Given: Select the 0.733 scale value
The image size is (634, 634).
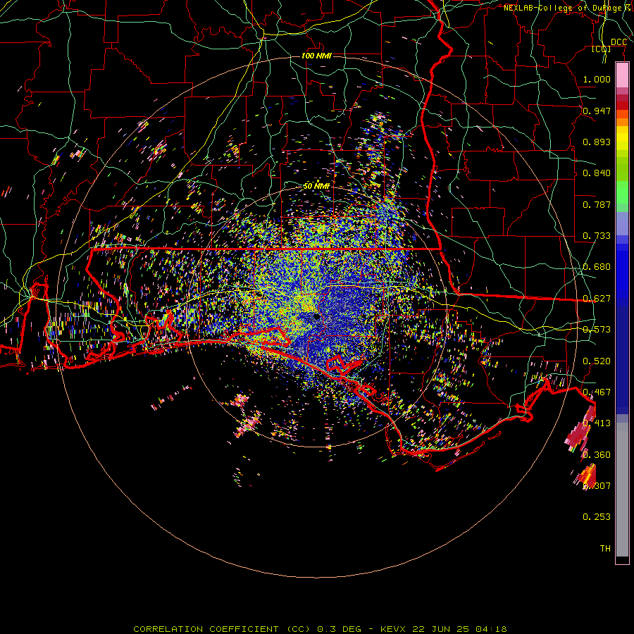Looking at the screenshot, I should pyautogui.click(x=597, y=236).
